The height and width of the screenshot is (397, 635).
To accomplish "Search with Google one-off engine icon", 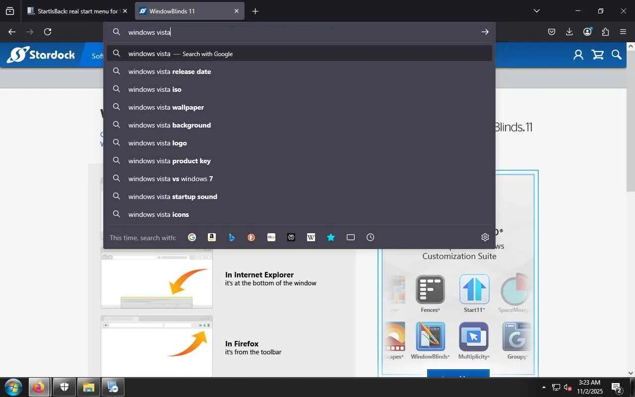I will [x=192, y=237].
